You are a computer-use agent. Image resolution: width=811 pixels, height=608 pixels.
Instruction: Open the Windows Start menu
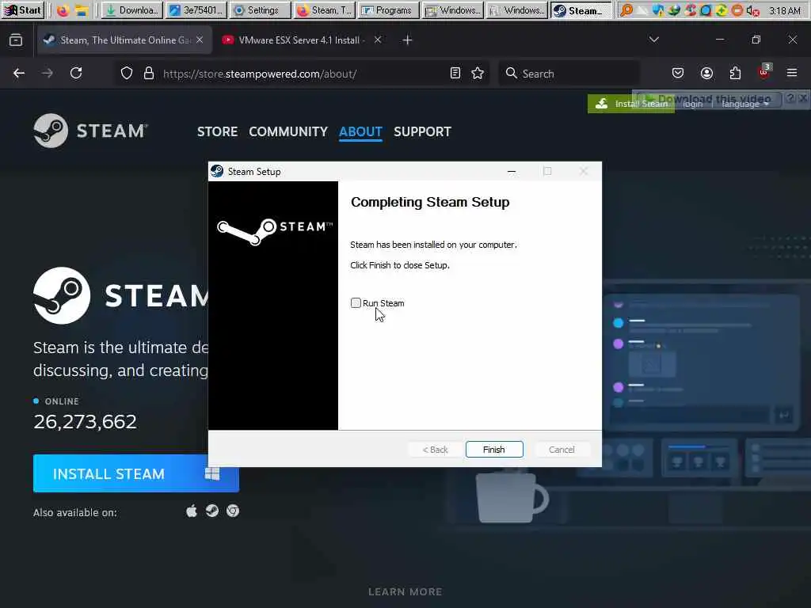coord(23,10)
